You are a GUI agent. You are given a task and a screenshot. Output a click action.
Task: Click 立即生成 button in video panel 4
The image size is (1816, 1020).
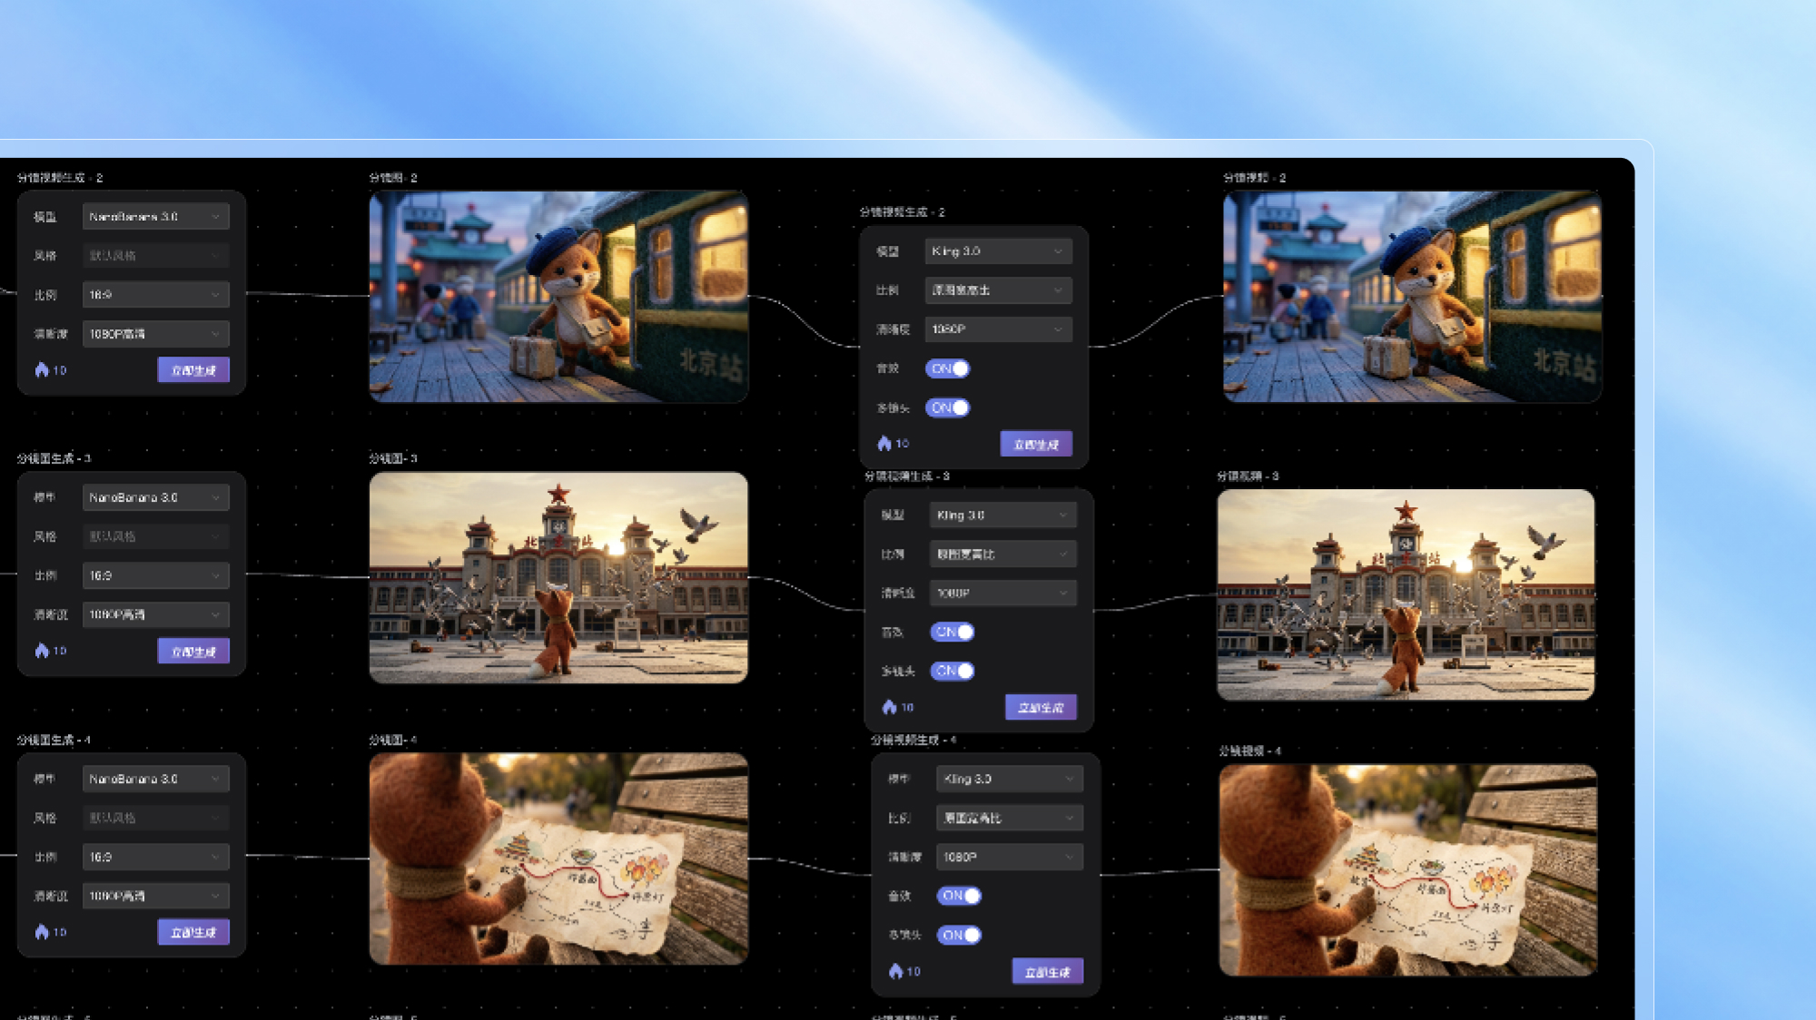[1047, 971]
